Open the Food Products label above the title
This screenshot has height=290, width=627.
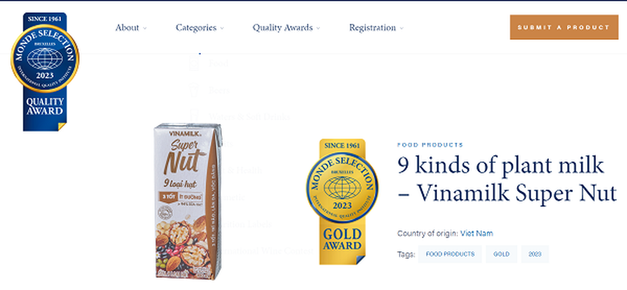pyautogui.click(x=430, y=145)
